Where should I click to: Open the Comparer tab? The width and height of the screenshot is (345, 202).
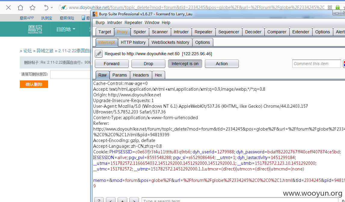coord(277,32)
